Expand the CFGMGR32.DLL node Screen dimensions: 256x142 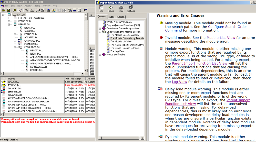pos(15,41)
